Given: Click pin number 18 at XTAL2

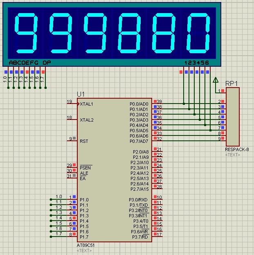Looking at the screenshot, I should tap(69, 117).
